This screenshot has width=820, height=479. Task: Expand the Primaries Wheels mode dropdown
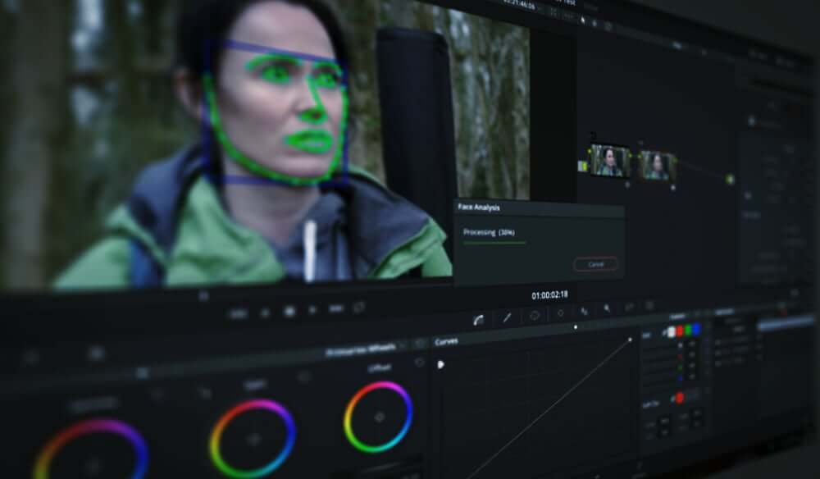(403, 347)
